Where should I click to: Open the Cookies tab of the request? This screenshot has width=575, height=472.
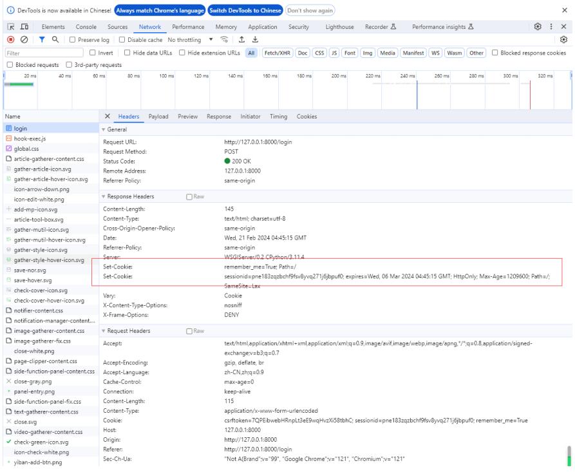click(306, 116)
